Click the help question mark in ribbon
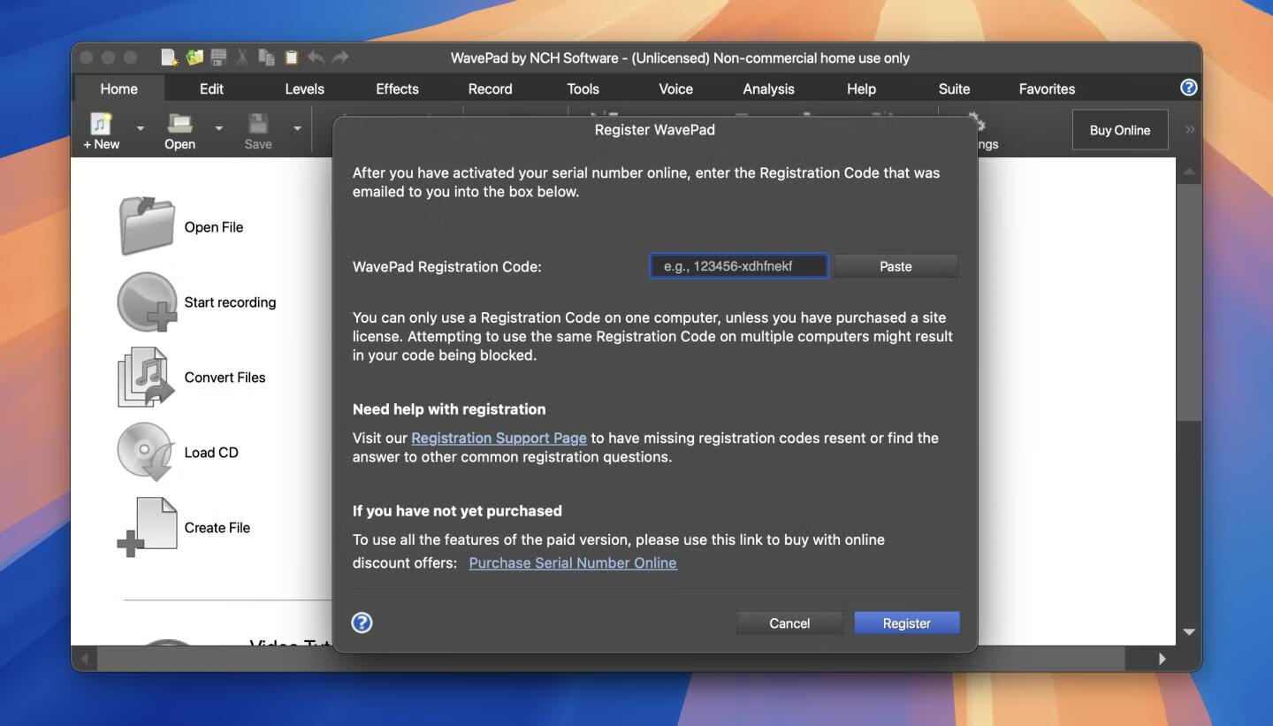Image resolution: width=1273 pixels, height=726 pixels. [1189, 87]
